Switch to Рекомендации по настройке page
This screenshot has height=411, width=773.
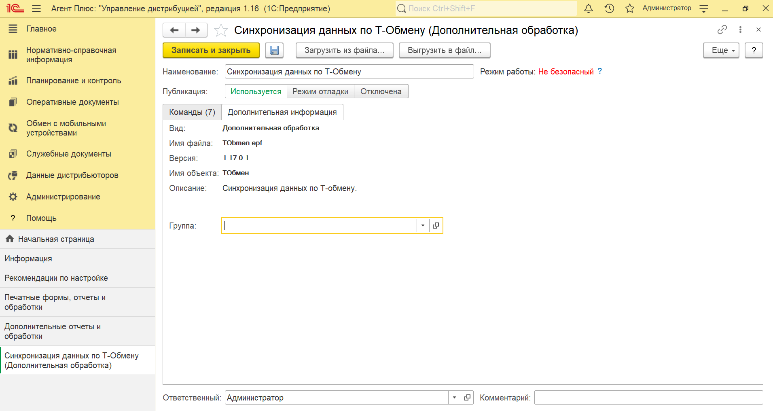click(77, 278)
